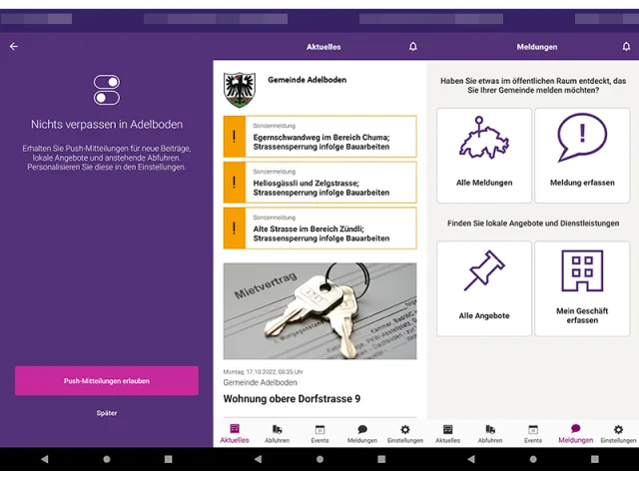Screen dimensions: 639x479
Task: Tap the bell icon in Meldungen header
Action: click(626, 47)
